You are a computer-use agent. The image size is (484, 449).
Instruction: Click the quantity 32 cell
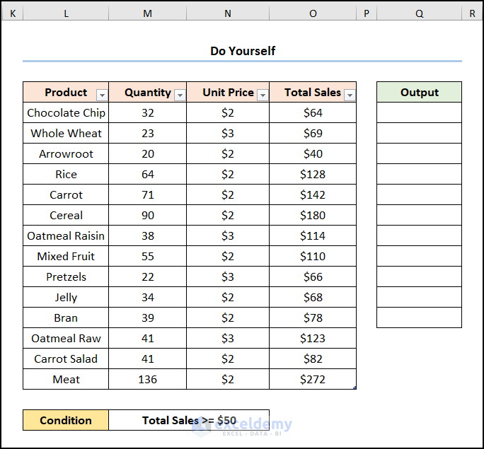pos(148,113)
